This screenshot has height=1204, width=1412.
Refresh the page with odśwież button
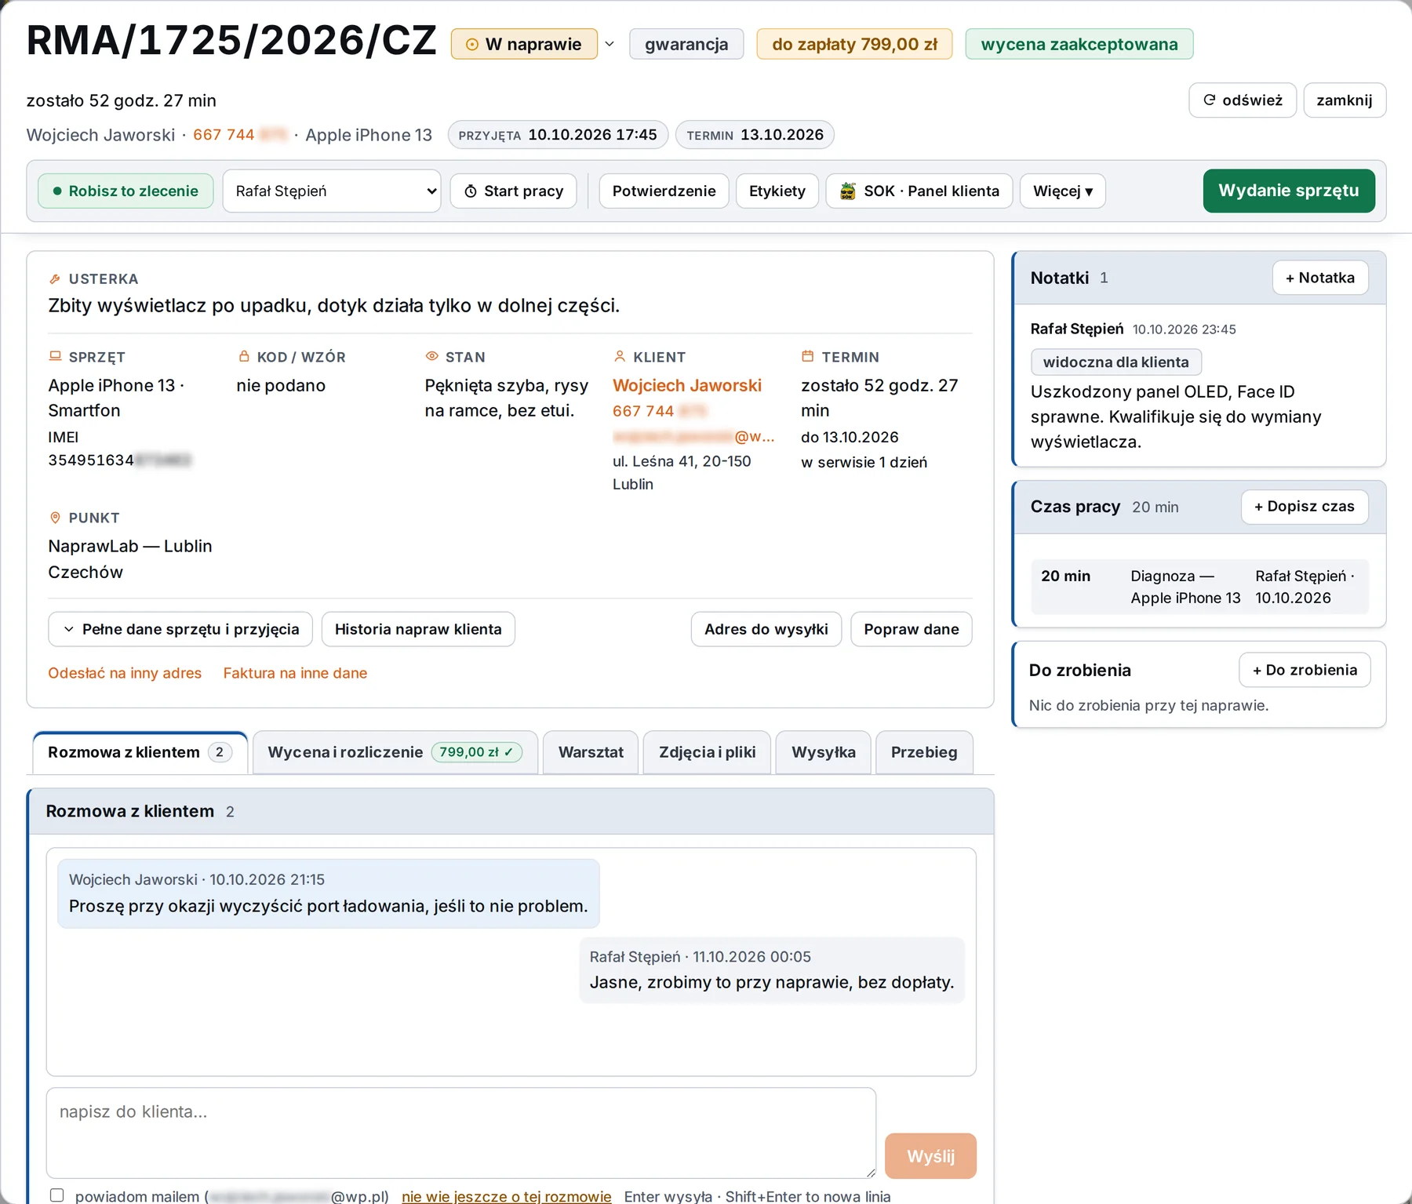click(1243, 100)
